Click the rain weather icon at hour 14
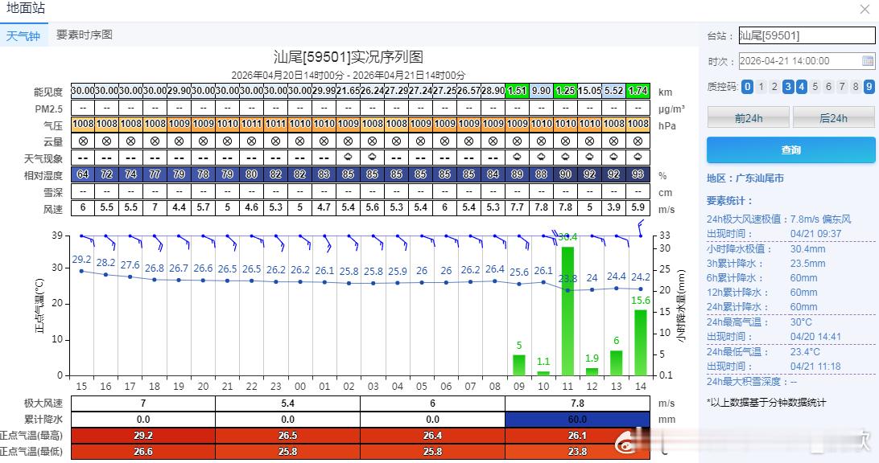 pyautogui.click(x=638, y=158)
